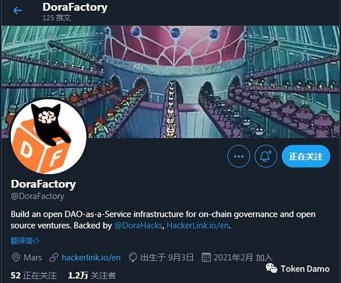
Task: Visit the hackerlink.io/en website link
Action: 91,257
